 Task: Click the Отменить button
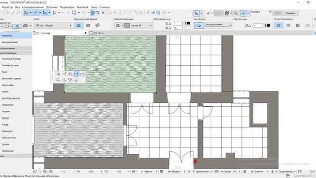290,13
